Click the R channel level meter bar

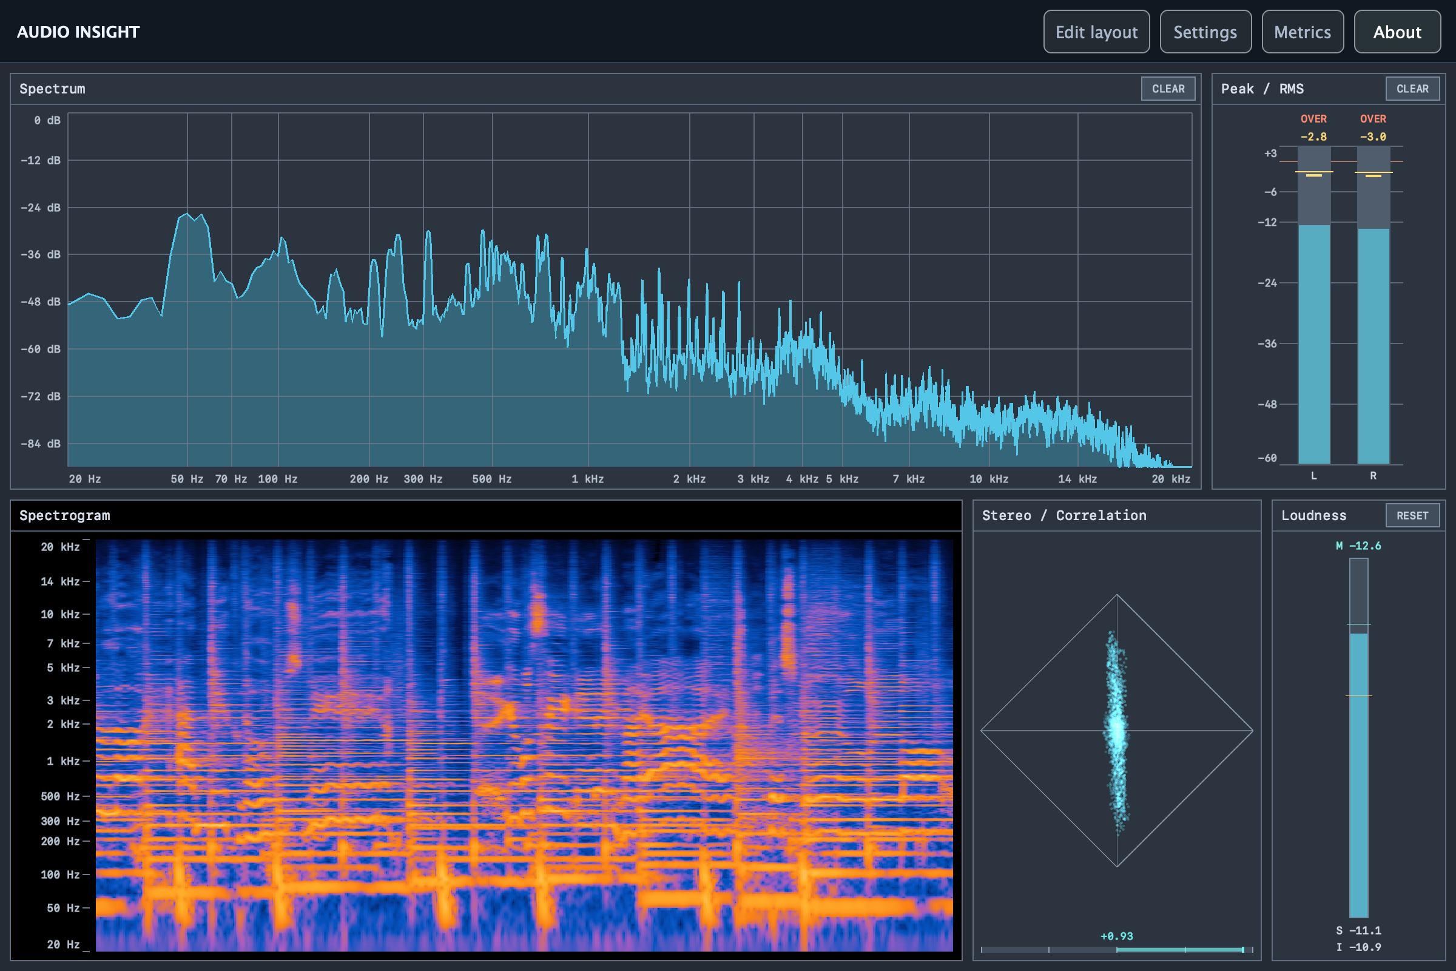point(1373,305)
